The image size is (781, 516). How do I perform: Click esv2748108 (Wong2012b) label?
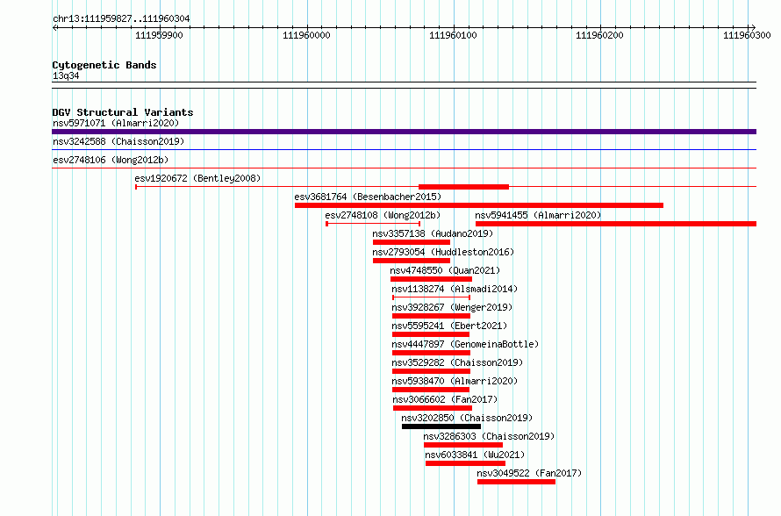(383, 215)
